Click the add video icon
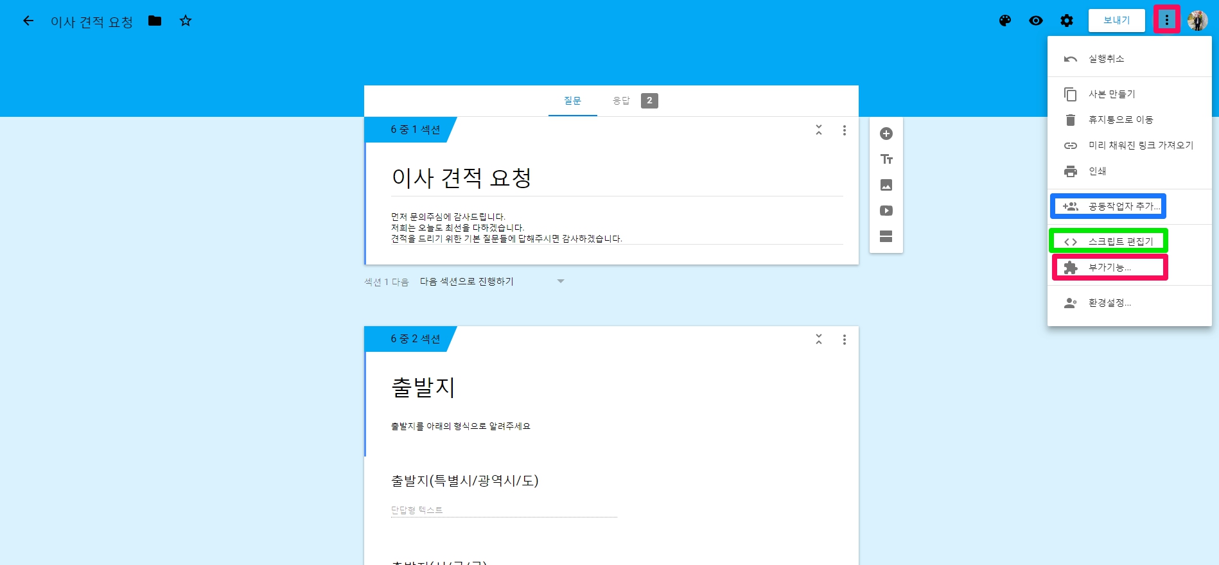This screenshot has height=565, width=1219. 886,211
